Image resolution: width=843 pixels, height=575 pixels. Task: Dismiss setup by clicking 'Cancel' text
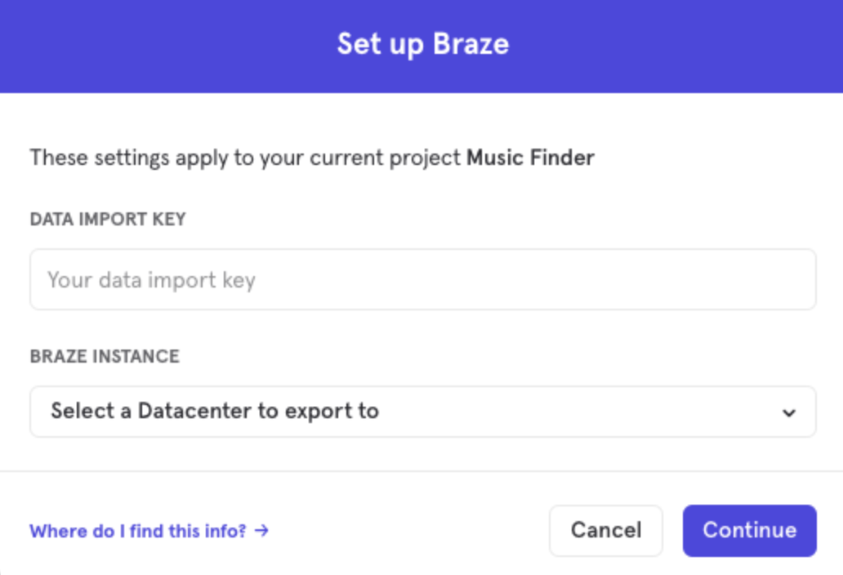pos(605,530)
